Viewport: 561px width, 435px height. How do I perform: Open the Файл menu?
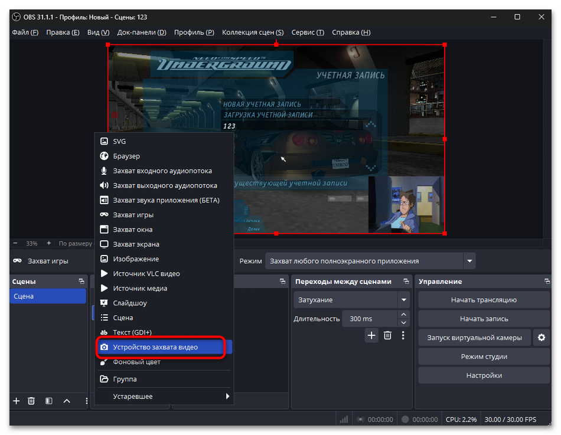(x=25, y=32)
